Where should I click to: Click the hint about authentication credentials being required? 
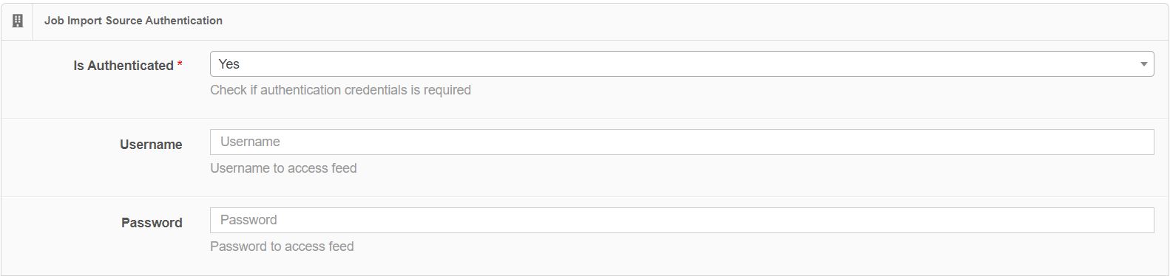click(x=340, y=90)
